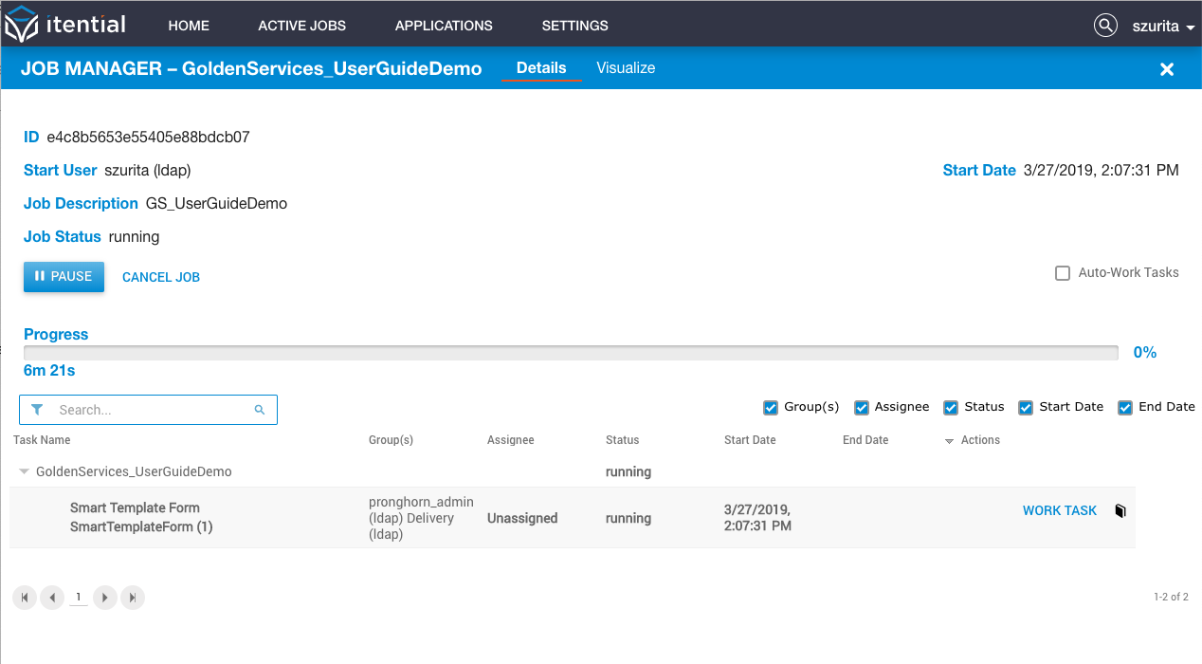The width and height of the screenshot is (1202, 664).
Task: Click the magnifier icon inside task search
Action: (x=260, y=410)
